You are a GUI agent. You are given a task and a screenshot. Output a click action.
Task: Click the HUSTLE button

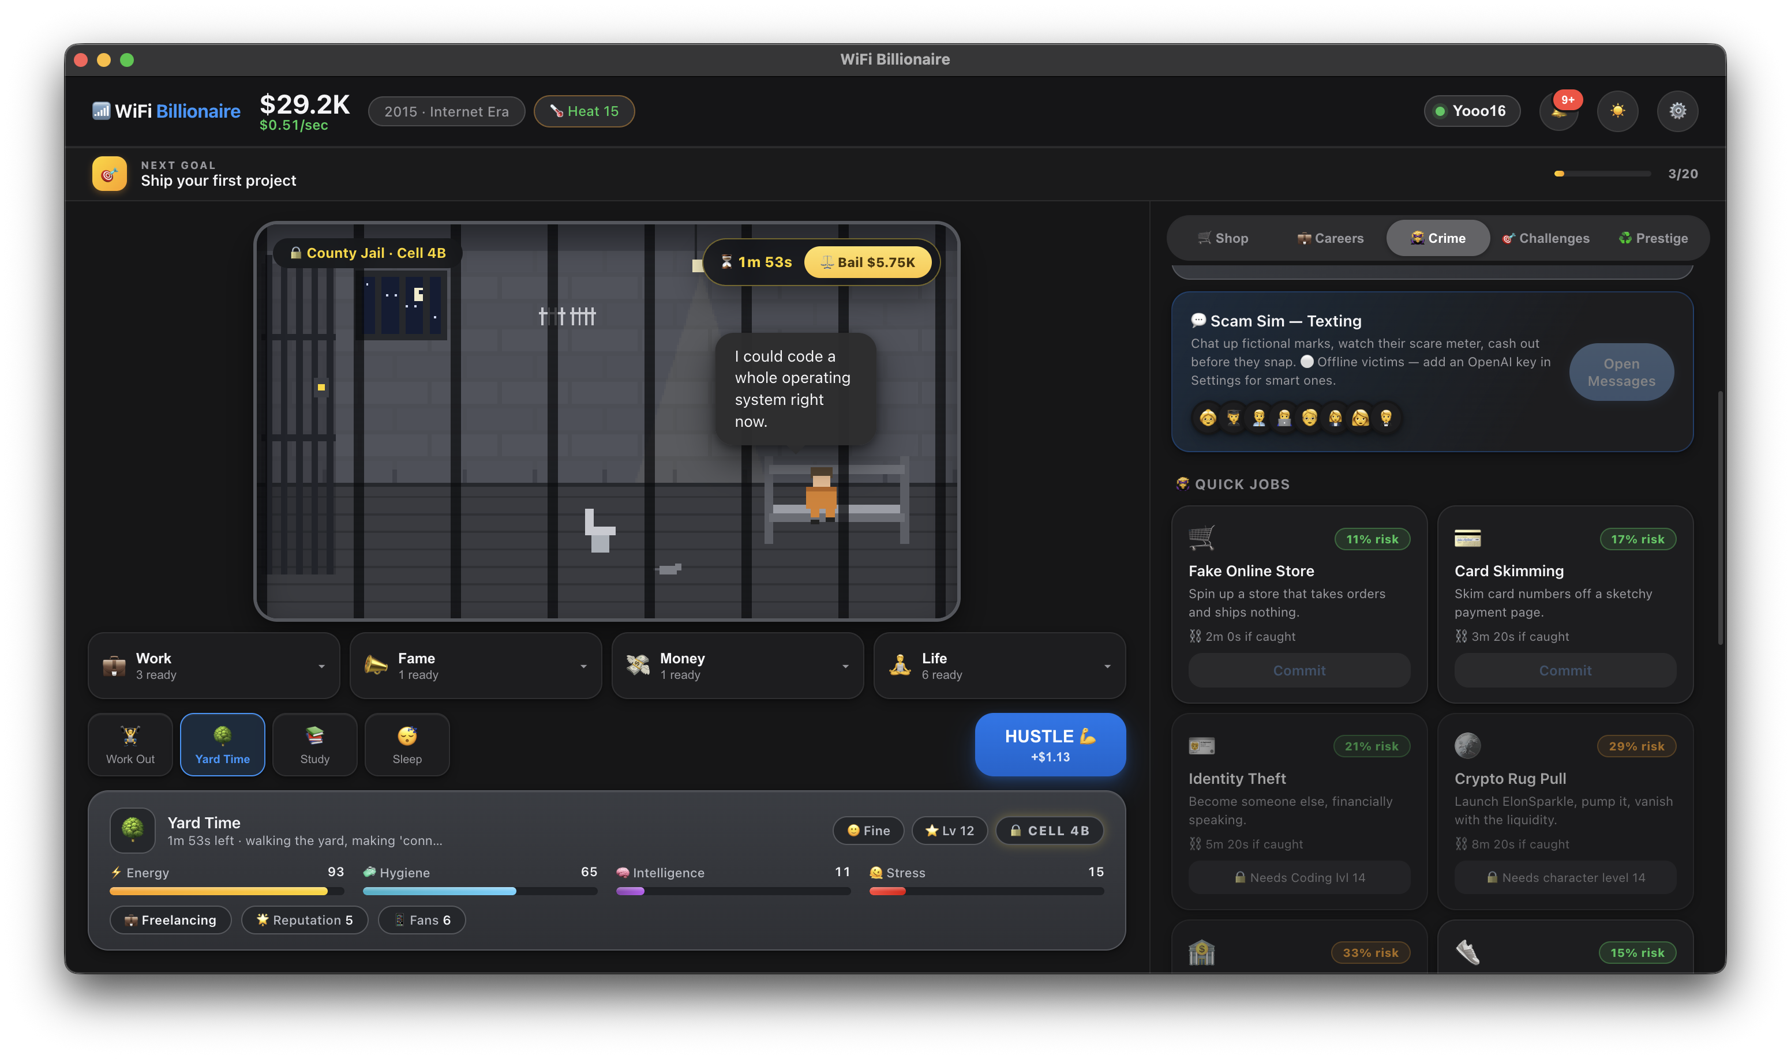[1051, 744]
